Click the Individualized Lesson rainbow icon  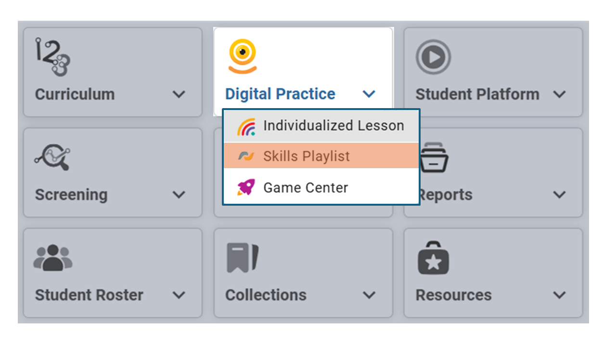point(246,126)
